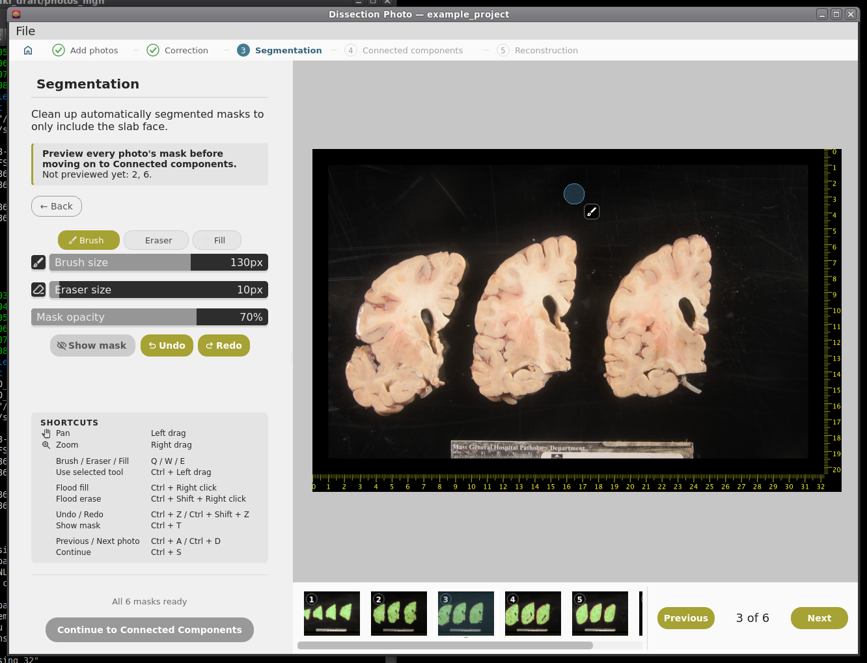Click the step 5 number badge
Screen dimensions: 867x663
[x=503, y=50]
